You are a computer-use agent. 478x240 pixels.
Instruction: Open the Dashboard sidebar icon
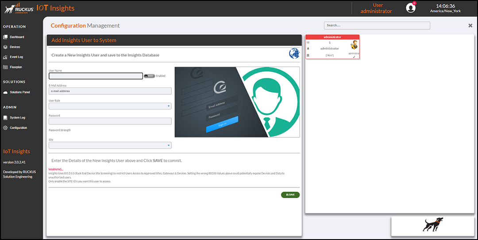coord(5,37)
